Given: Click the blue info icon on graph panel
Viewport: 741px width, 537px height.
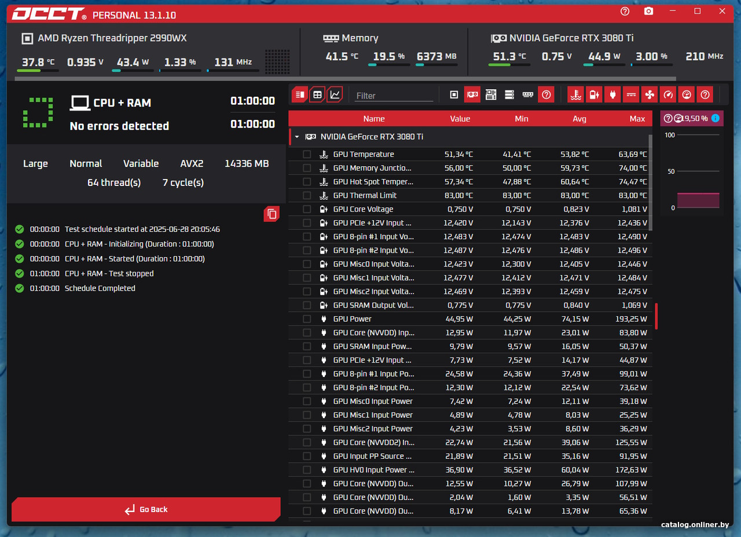Looking at the screenshot, I should coord(716,118).
